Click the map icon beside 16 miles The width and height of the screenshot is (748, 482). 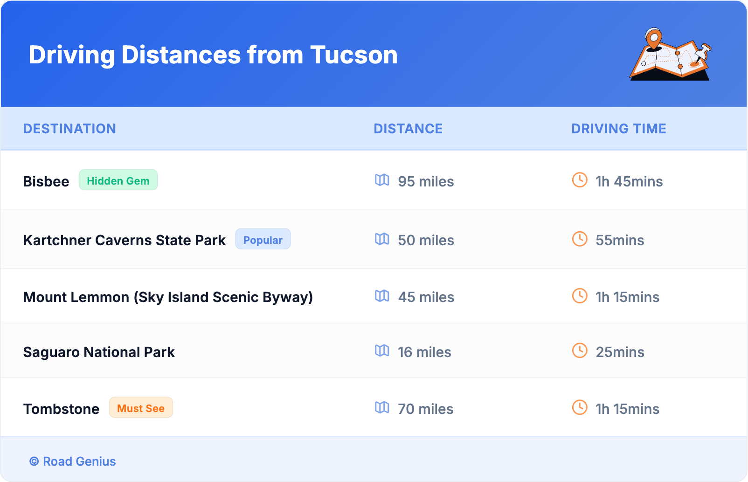[x=382, y=351]
